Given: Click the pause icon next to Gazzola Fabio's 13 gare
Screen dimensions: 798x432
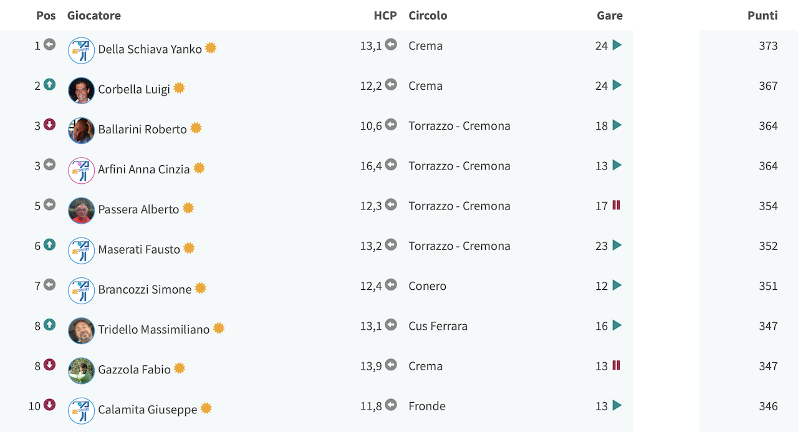Looking at the screenshot, I should click(616, 365).
